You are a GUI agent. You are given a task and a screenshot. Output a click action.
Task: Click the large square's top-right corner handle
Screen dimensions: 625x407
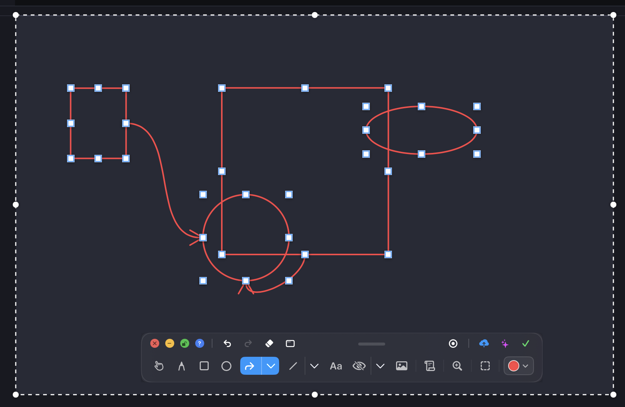(x=388, y=88)
